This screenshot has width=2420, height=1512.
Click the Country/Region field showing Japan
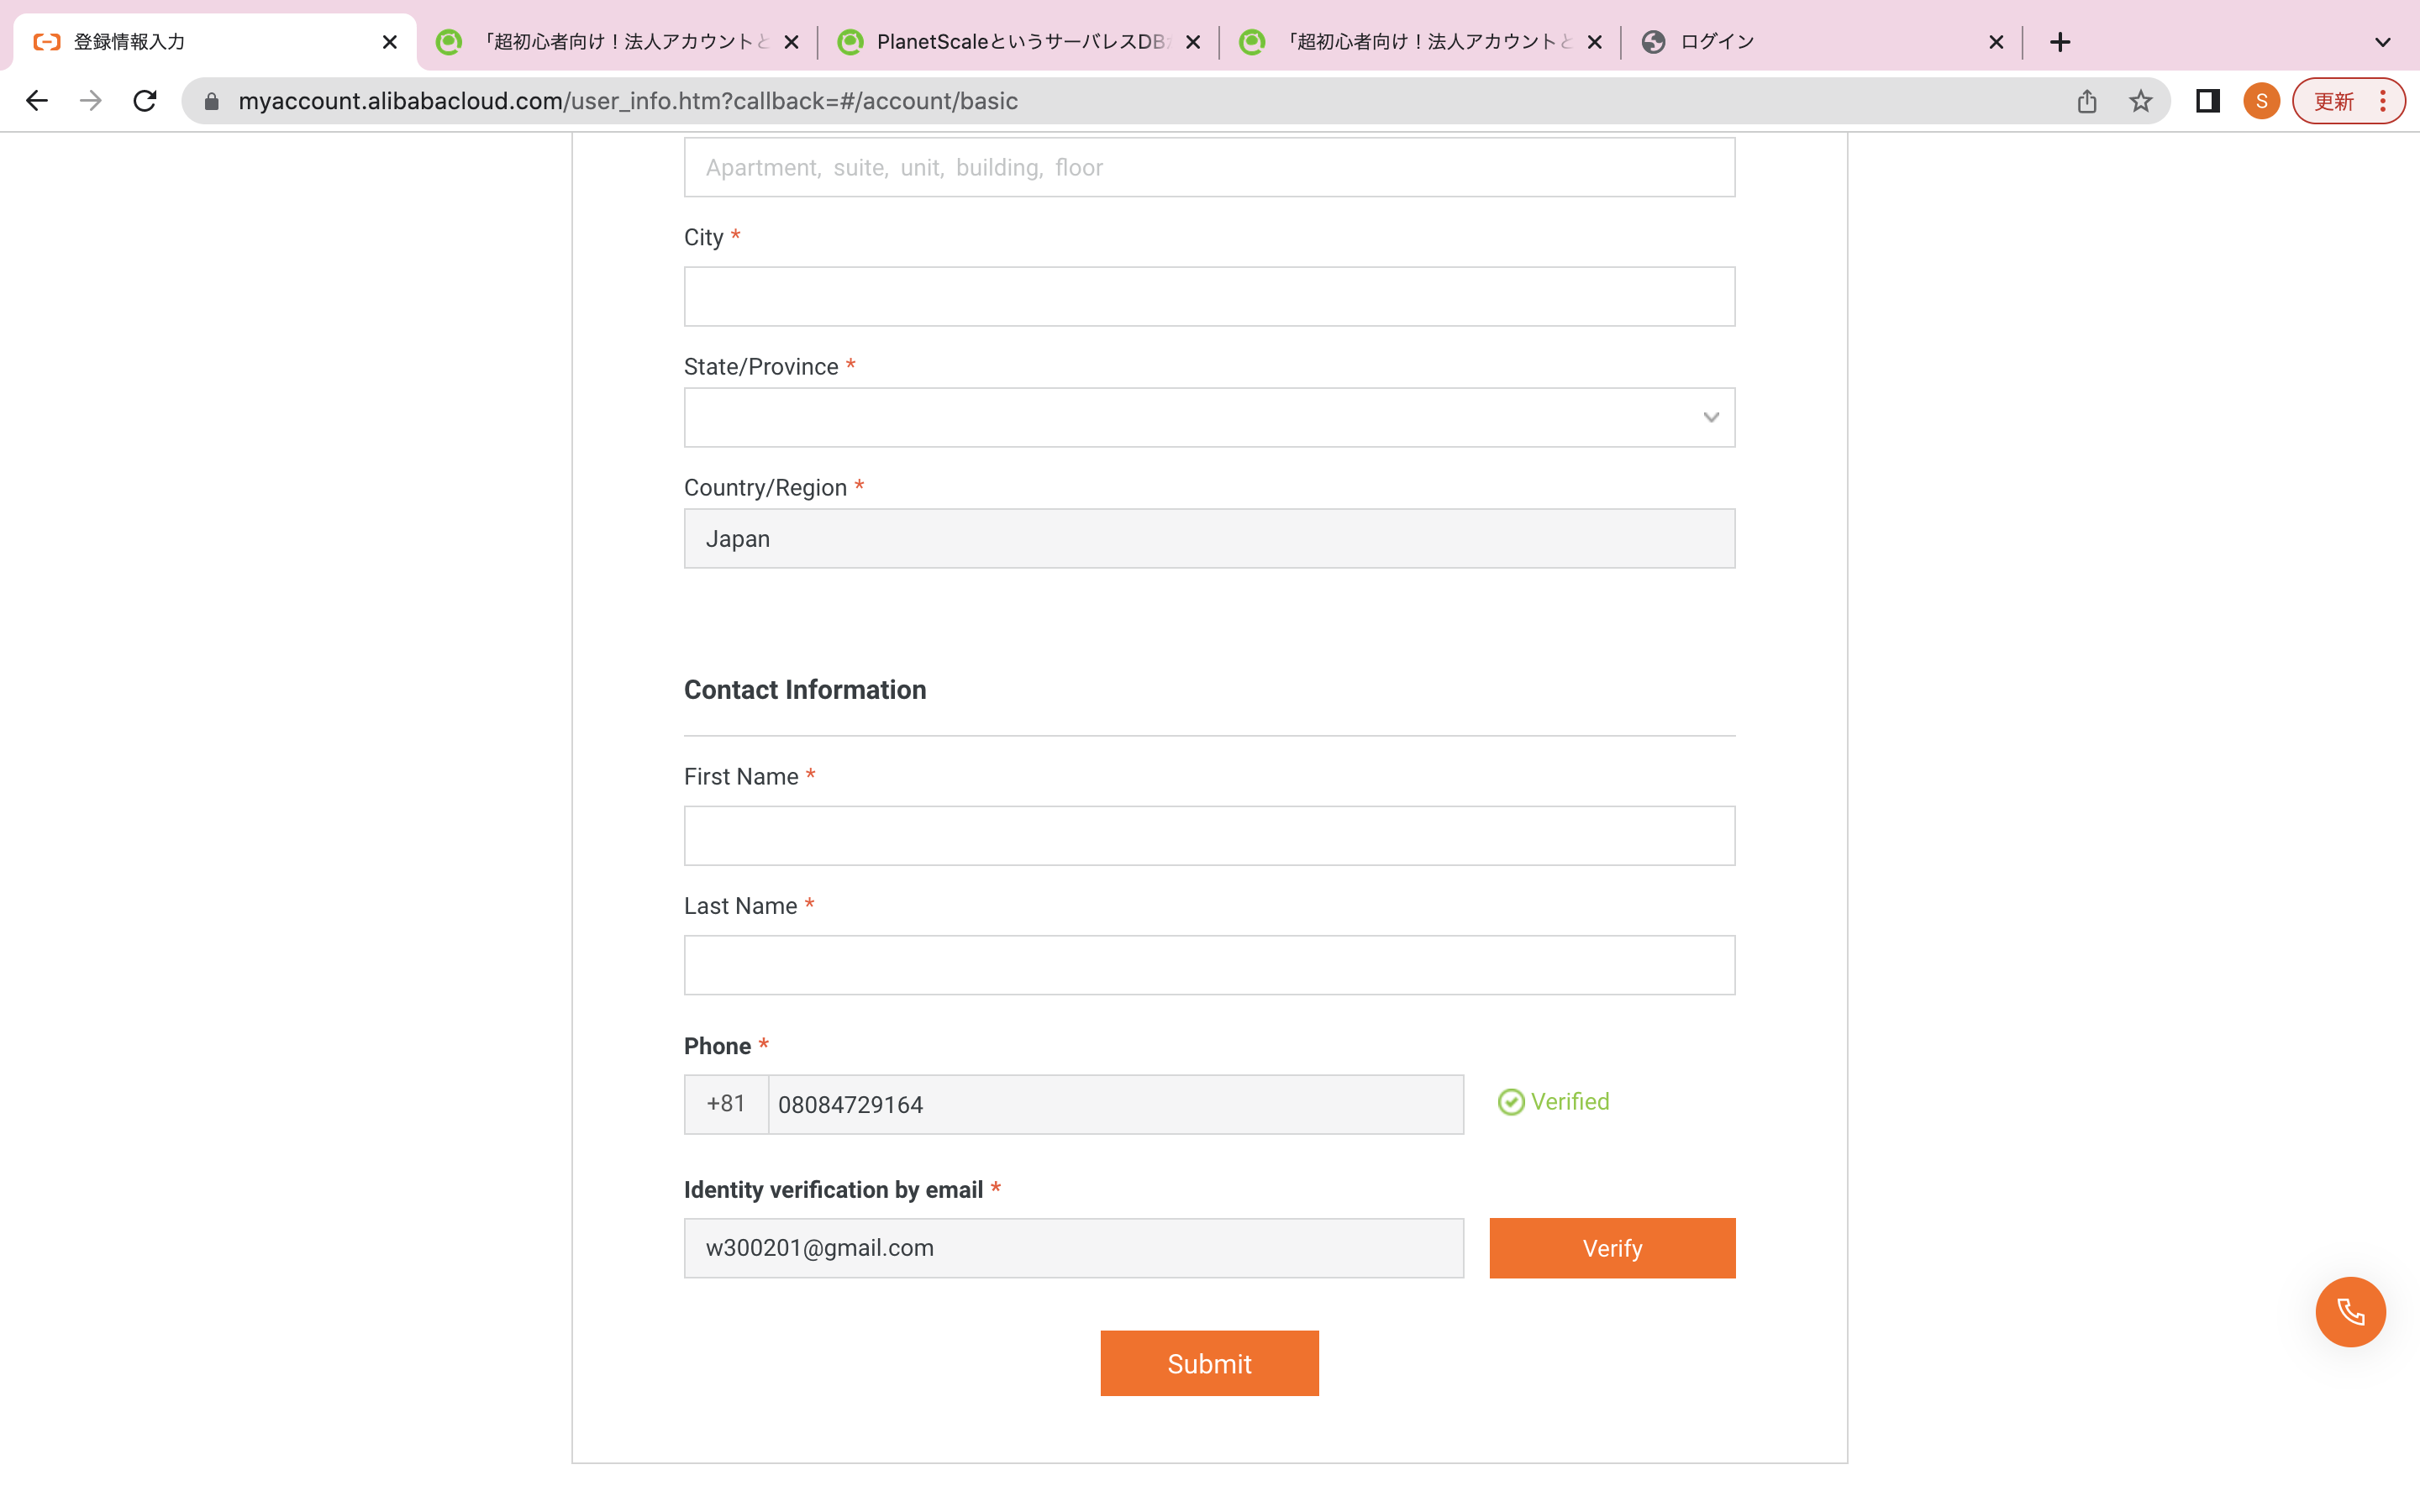click(x=1209, y=538)
